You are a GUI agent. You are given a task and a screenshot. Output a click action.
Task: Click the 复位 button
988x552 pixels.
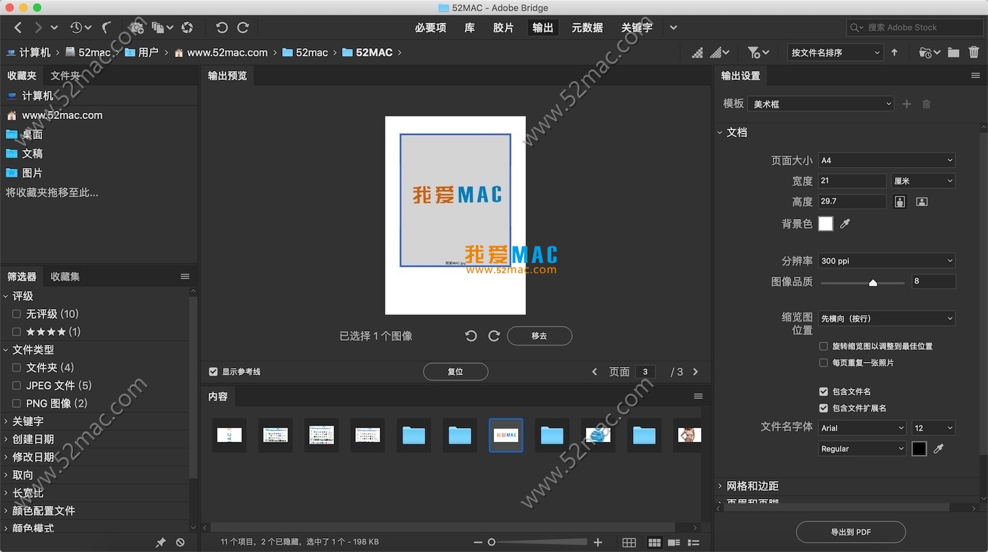(455, 372)
